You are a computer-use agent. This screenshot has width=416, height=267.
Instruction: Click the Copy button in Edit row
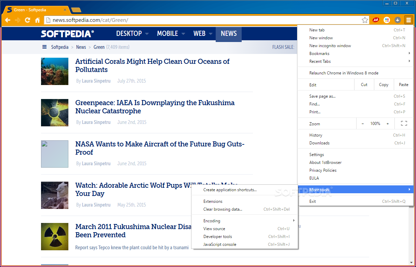click(x=384, y=85)
